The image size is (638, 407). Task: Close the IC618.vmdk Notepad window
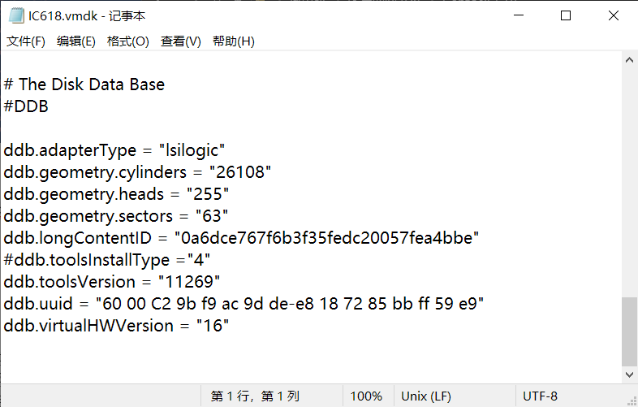point(614,15)
